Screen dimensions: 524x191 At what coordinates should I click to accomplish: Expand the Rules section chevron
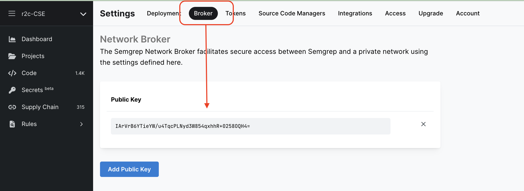click(81, 124)
